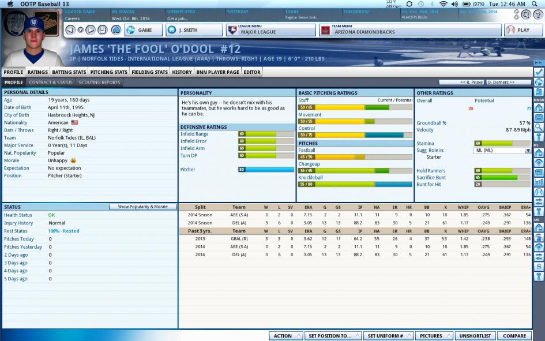The height and width of the screenshot is (341, 545).
Task: Go to the home screen icon
Action: [x=116, y=30]
